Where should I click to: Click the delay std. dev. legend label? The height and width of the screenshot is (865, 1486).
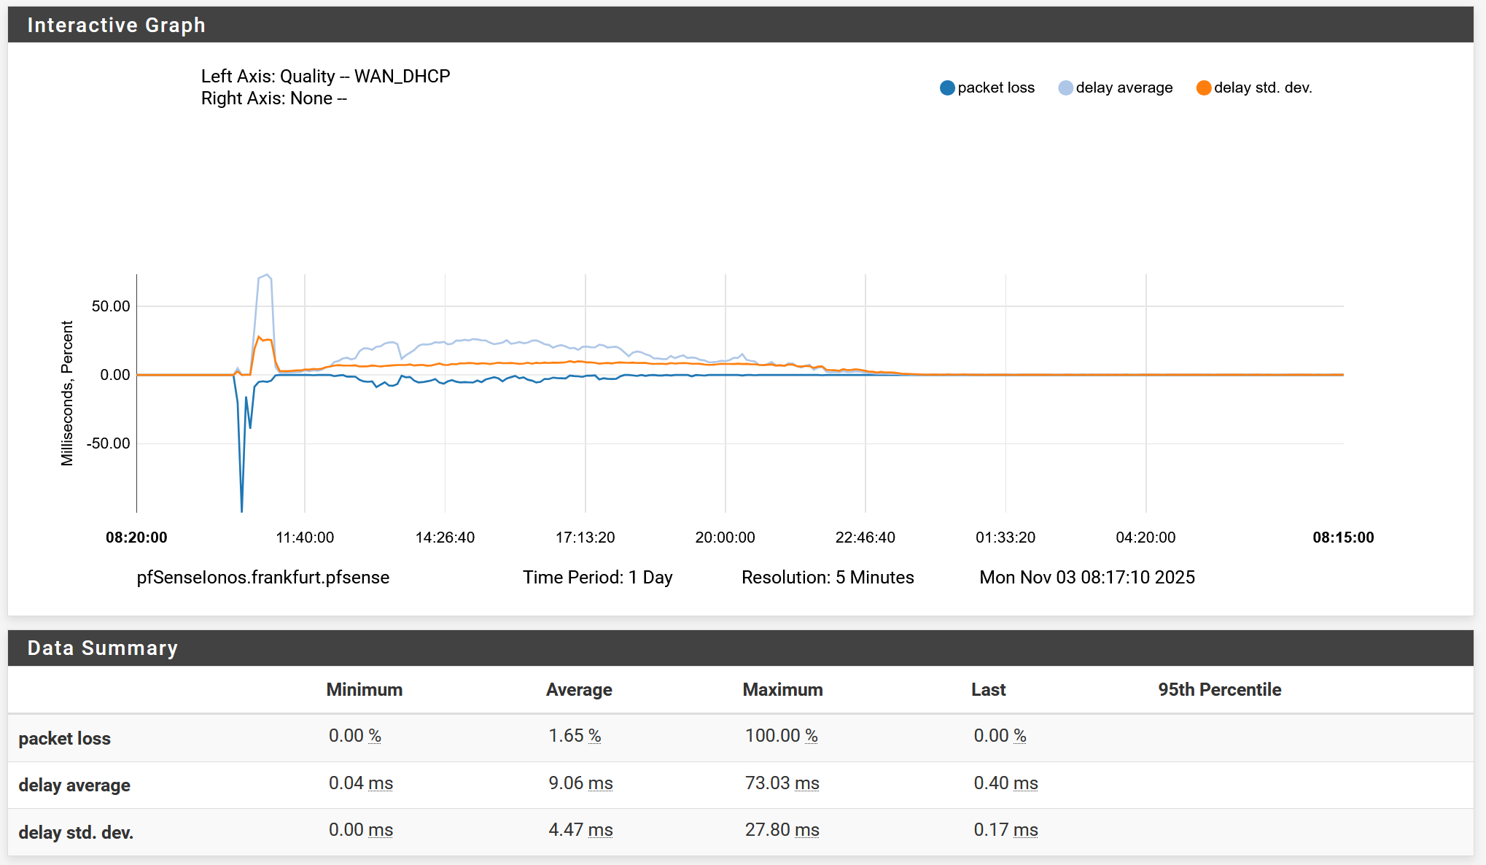1263,88
